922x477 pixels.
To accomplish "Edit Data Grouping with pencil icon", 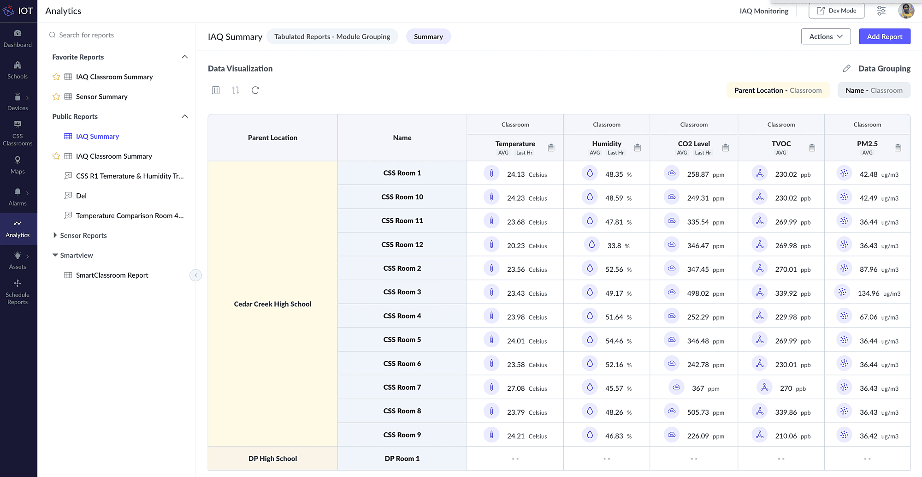I will [x=846, y=69].
